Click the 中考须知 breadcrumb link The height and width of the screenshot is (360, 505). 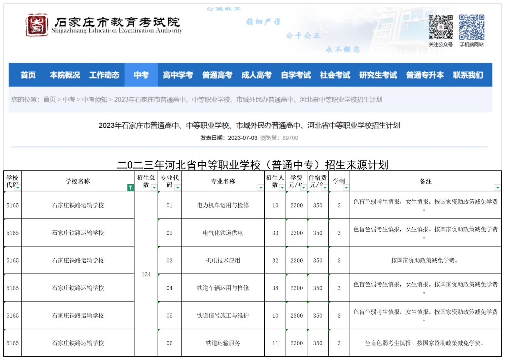click(95, 99)
